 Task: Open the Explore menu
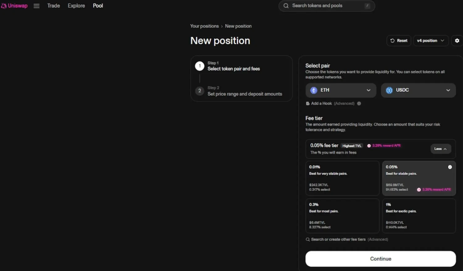[x=76, y=6]
